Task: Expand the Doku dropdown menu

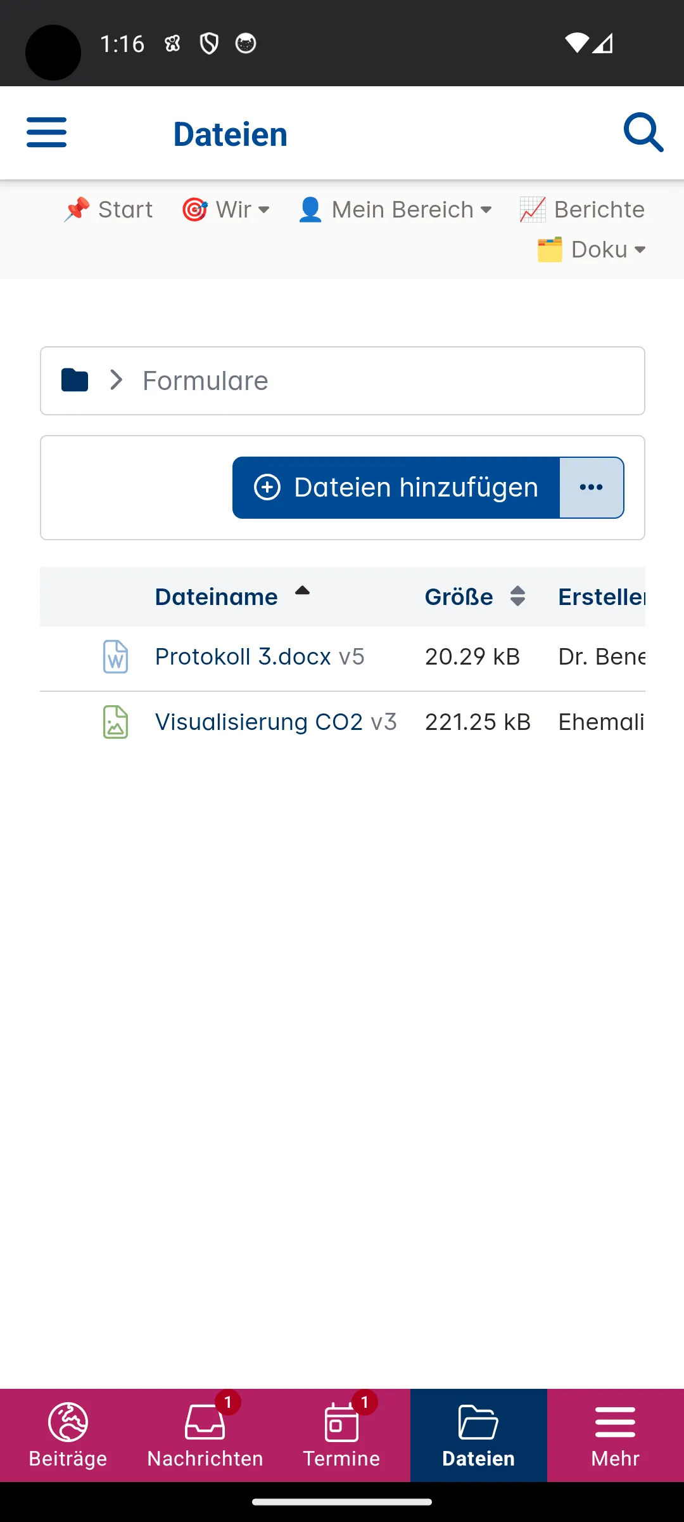Action: [592, 249]
